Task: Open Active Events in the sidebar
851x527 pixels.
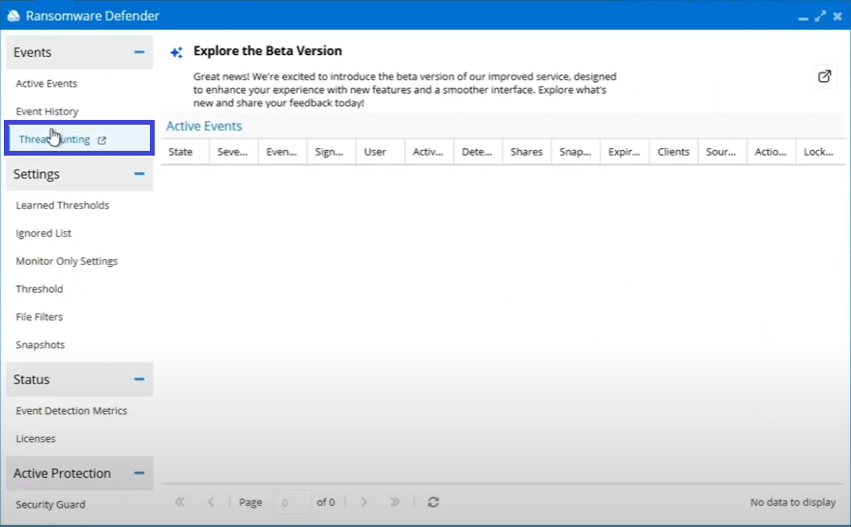Action: 46,83
